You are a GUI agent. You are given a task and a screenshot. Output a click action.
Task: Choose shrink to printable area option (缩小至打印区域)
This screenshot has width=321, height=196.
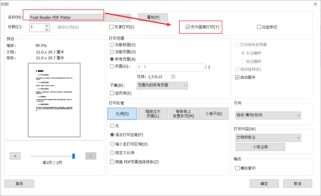(112, 144)
